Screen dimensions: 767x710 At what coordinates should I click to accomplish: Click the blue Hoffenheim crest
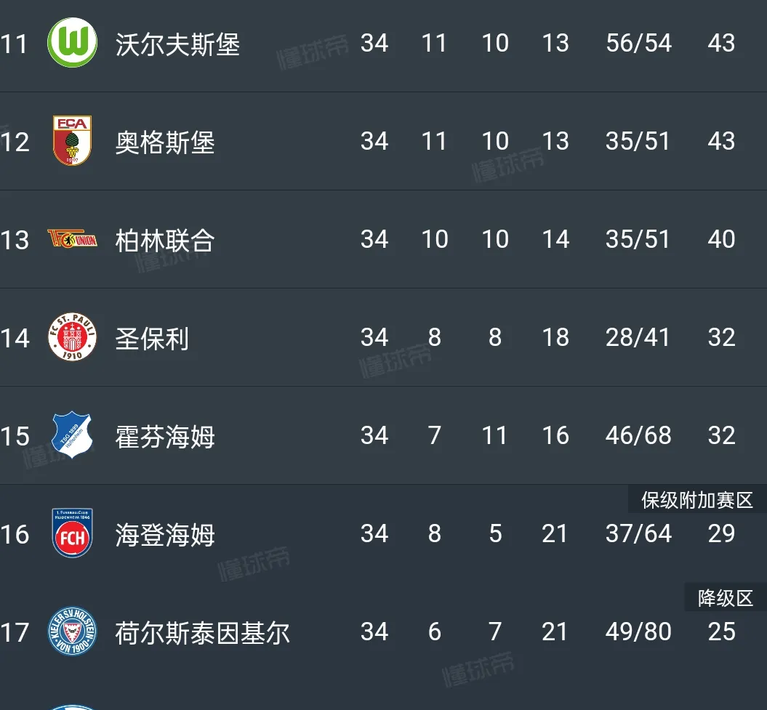[72, 435]
